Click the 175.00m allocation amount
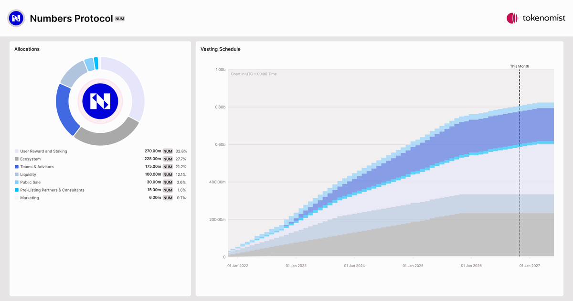This screenshot has width=573, height=301. pos(153,167)
